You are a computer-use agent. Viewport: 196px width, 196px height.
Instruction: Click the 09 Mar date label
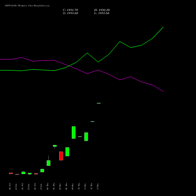[x=73, y=187]
